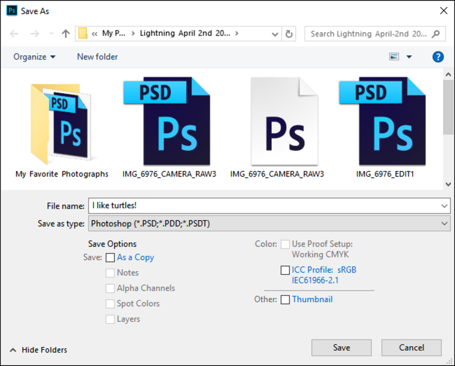Click the blue Help question mark icon

438,57
